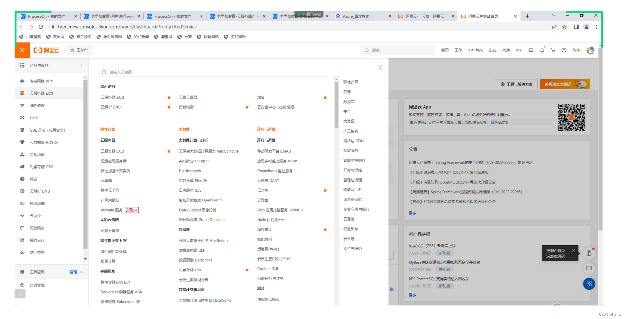Open a new browser tab
The image size is (626, 319).
(x=527, y=16)
